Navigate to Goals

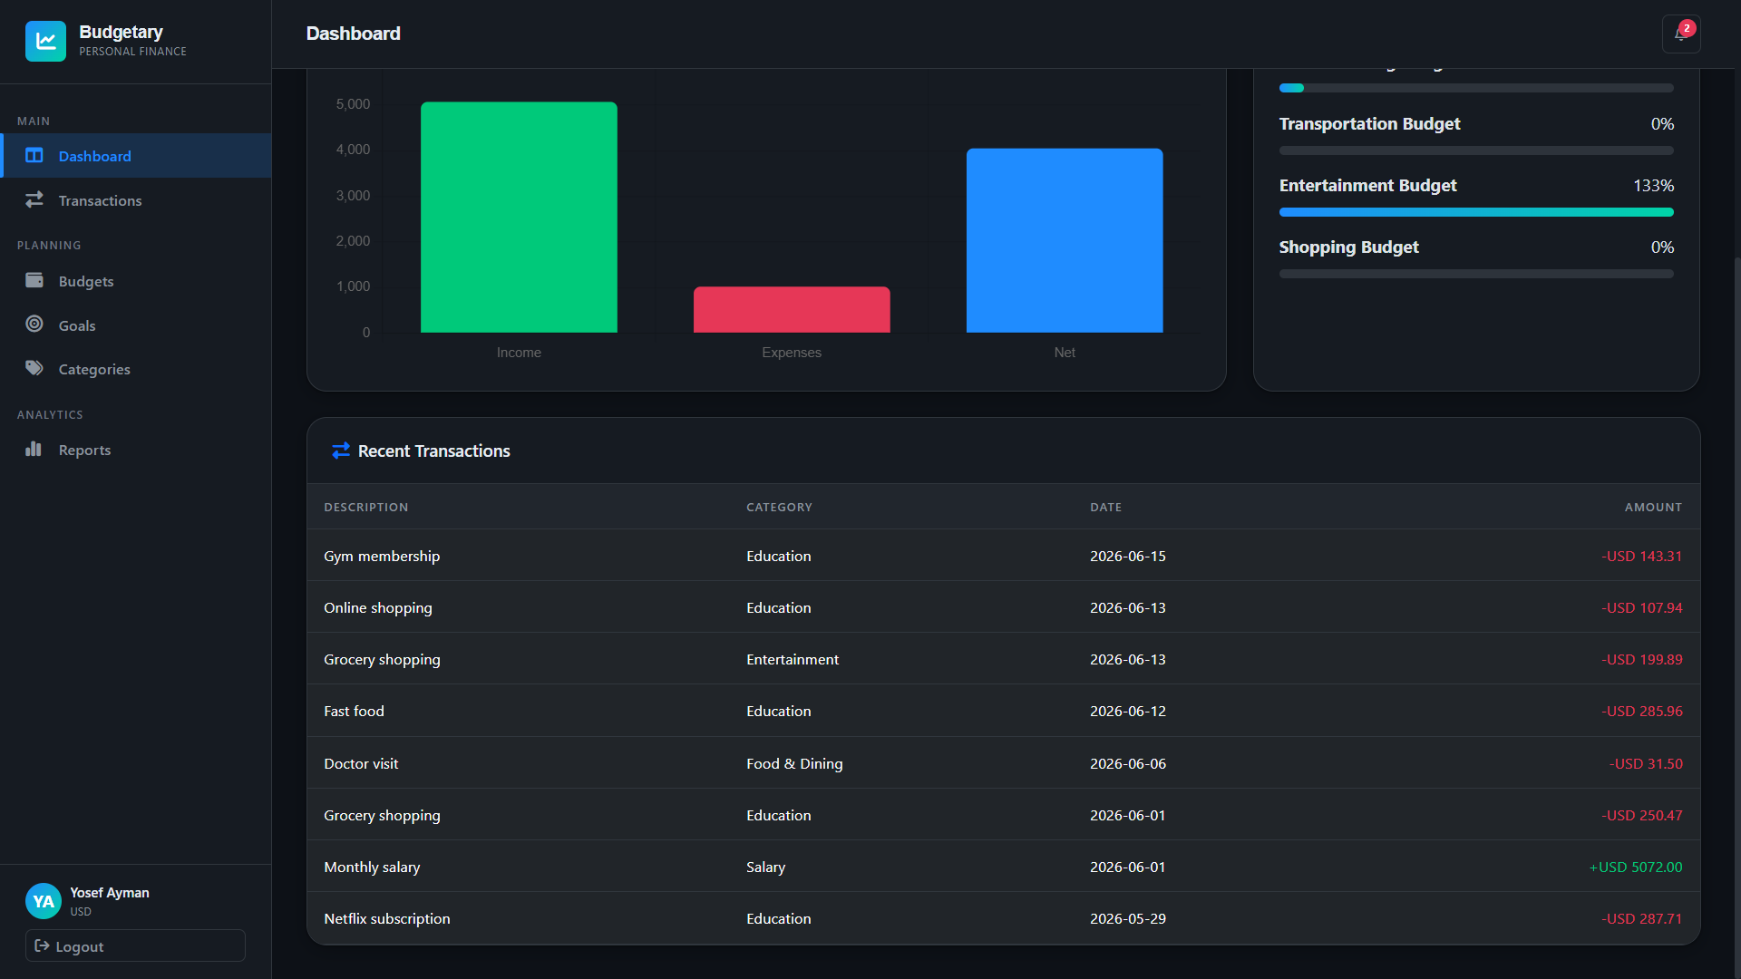tap(136, 325)
